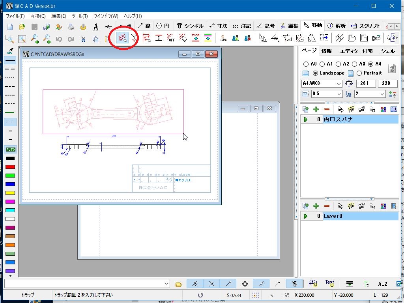The width and height of the screenshot is (404, 303).
Task: Select the solid line type at top of palette
Action: point(10,60)
